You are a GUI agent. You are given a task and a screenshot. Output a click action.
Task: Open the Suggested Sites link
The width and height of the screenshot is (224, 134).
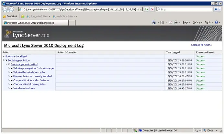click(x=38, y=16)
